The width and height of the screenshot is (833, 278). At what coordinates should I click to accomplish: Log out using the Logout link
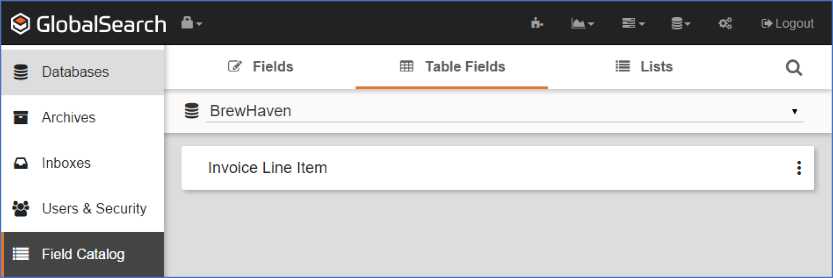(787, 23)
